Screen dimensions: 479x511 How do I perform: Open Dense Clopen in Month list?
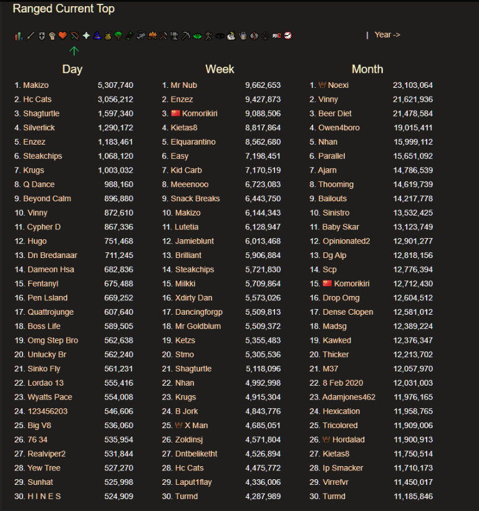(347, 312)
